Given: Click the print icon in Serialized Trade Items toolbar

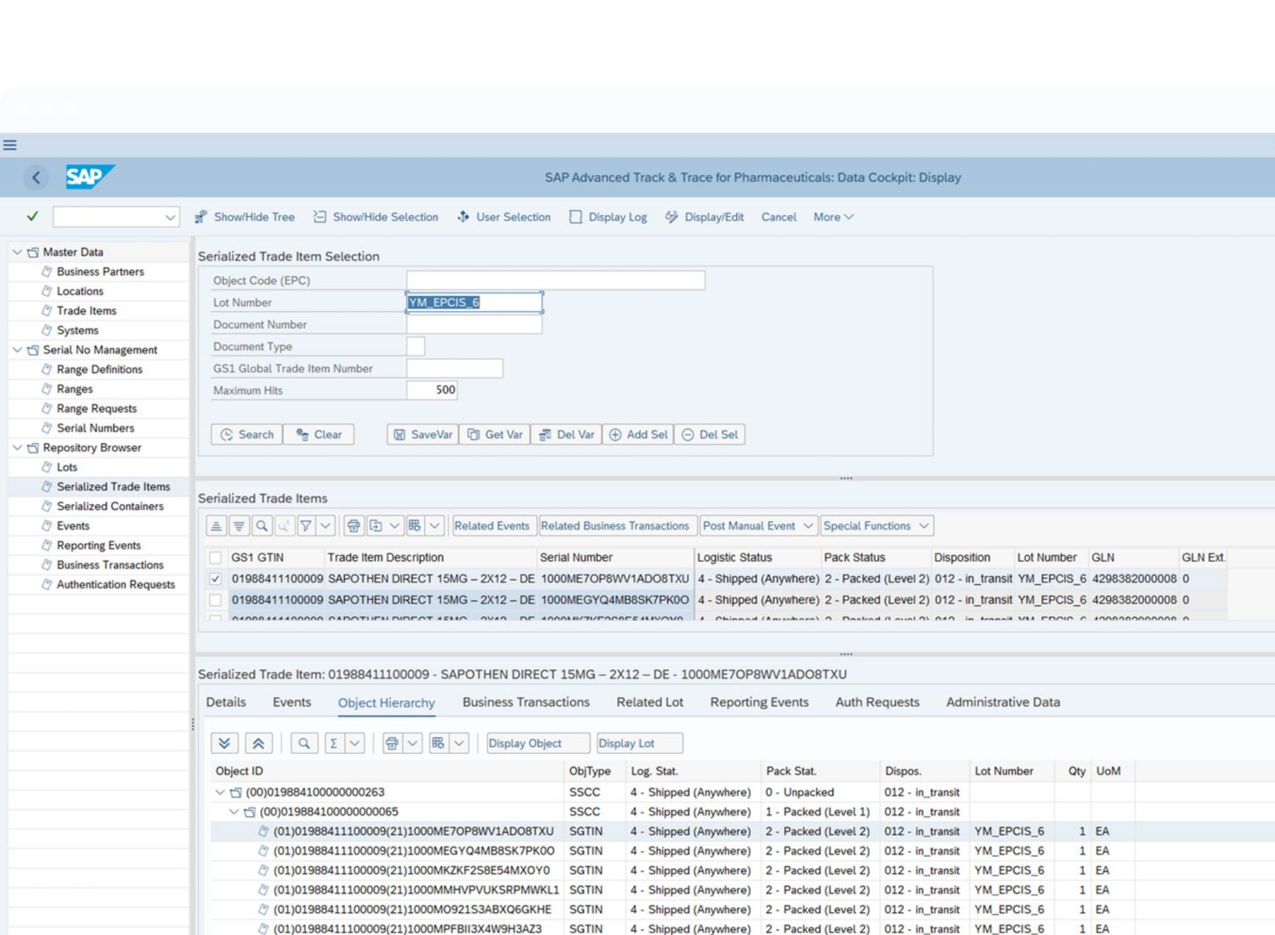Looking at the screenshot, I should pyautogui.click(x=354, y=526).
